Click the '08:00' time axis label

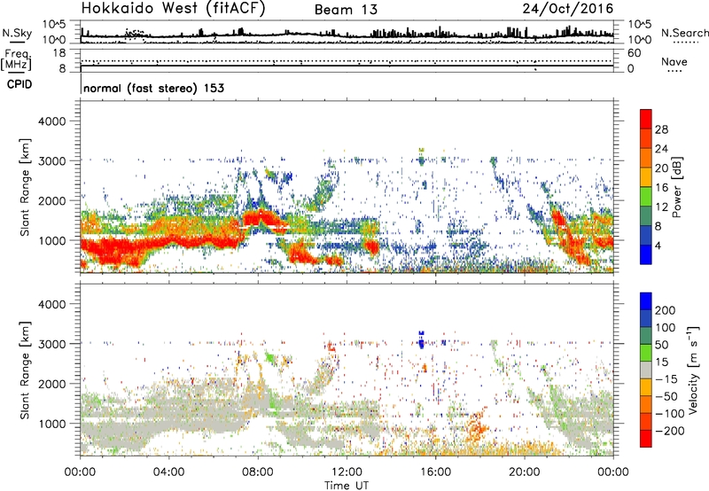tap(258, 472)
